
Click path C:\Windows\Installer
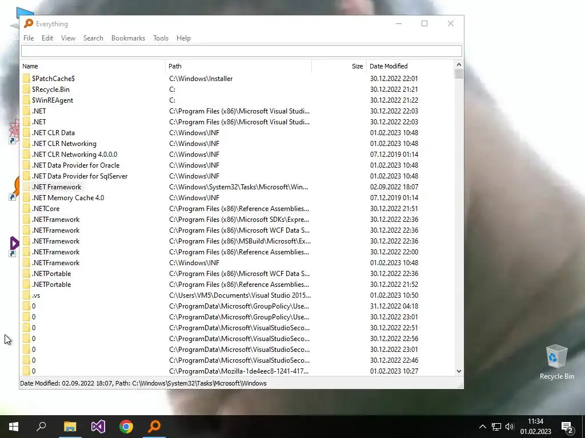click(201, 79)
